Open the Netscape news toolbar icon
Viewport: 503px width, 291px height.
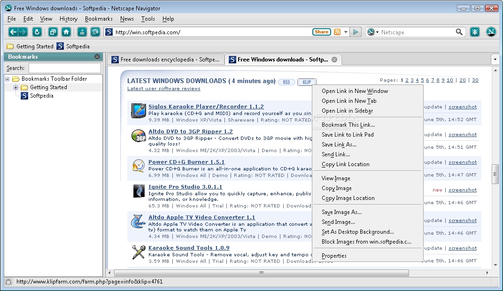pos(95,32)
